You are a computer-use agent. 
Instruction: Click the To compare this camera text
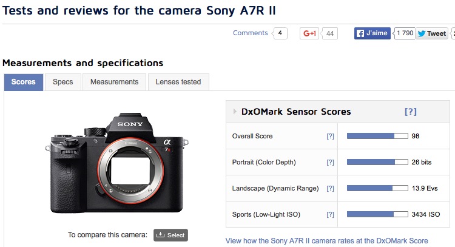tap(107, 235)
